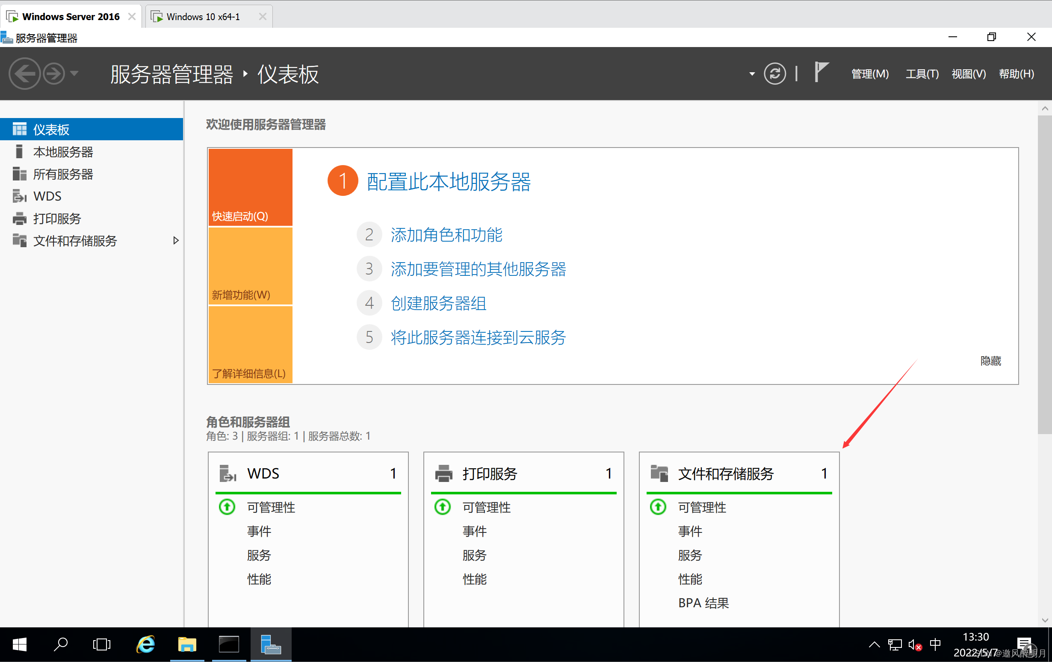Click the taskbar search magnifier icon
Viewport: 1052px width, 662px height.
60,644
